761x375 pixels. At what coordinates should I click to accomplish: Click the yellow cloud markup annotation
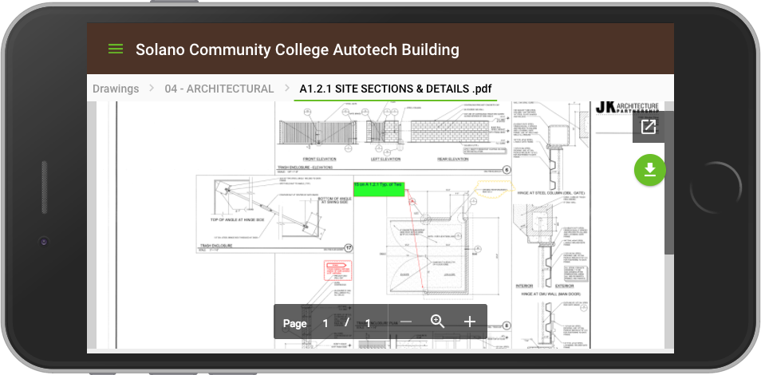pos(494,188)
